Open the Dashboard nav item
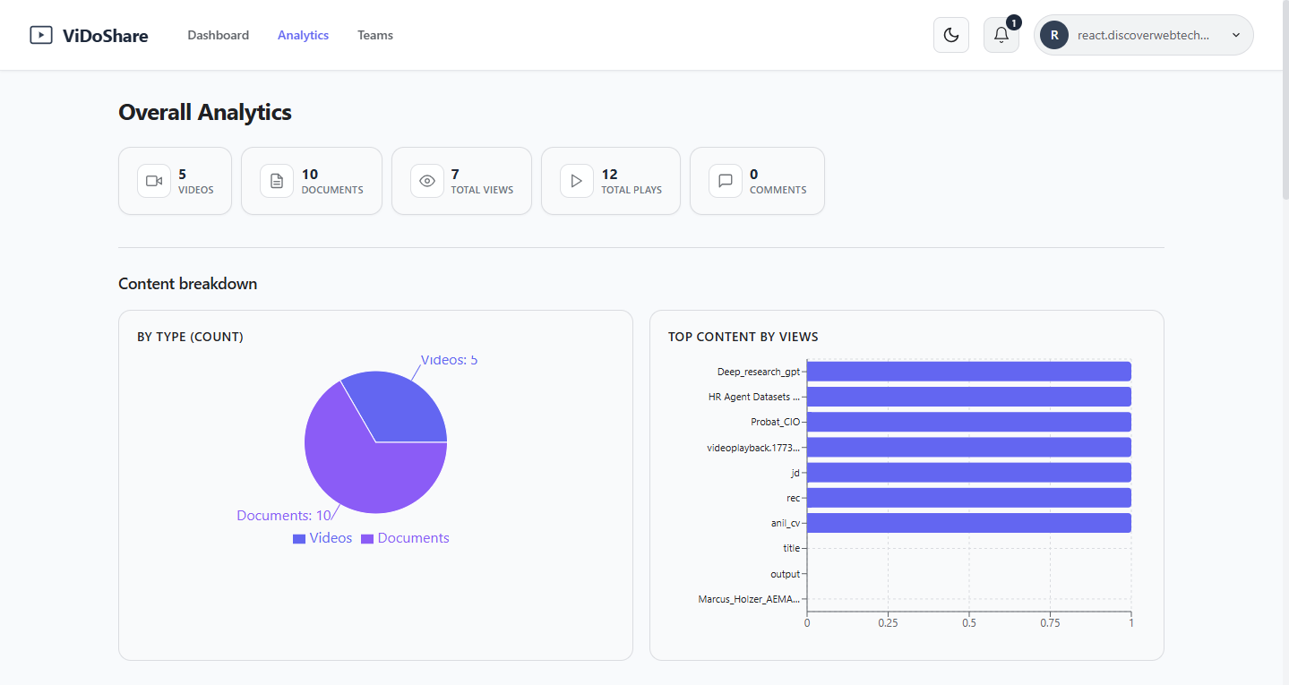Viewport: 1289px width, 685px height. (219, 35)
